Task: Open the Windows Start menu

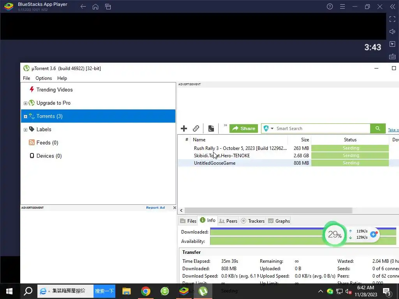Action: [9, 291]
